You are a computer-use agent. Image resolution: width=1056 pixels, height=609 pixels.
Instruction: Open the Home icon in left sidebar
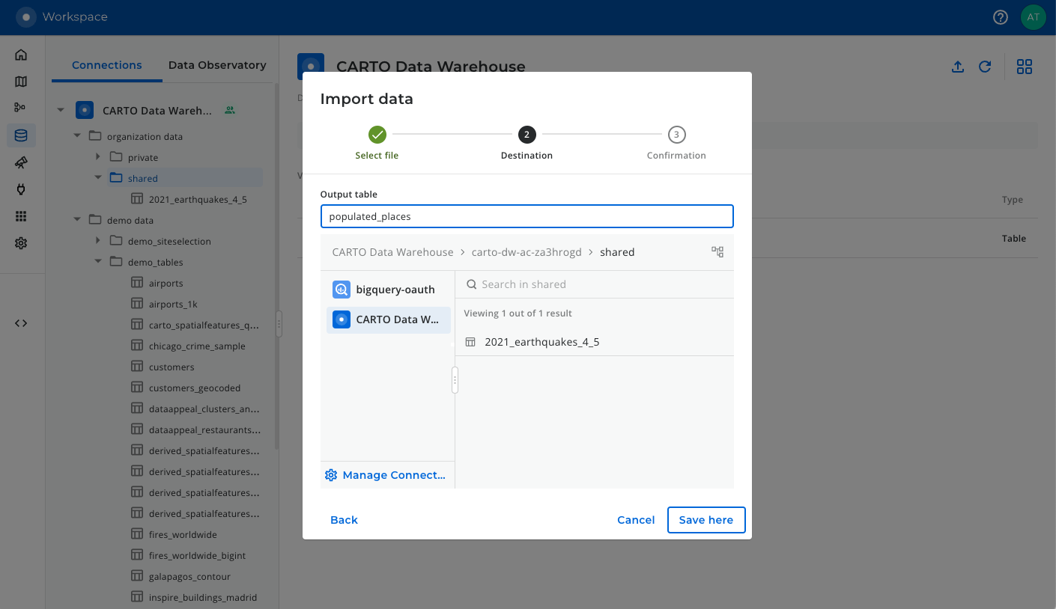click(x=21, y=55)
